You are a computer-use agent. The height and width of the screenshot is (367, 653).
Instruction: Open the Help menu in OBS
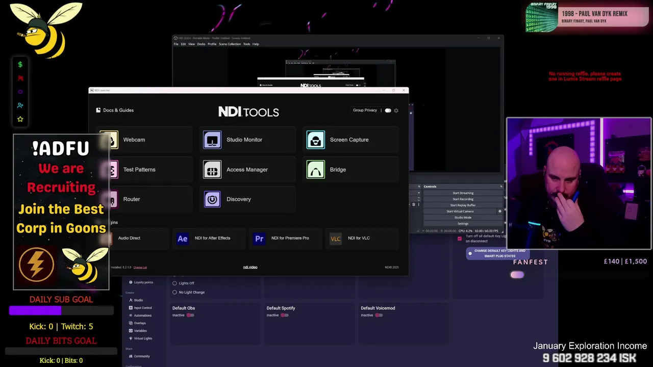256,44
